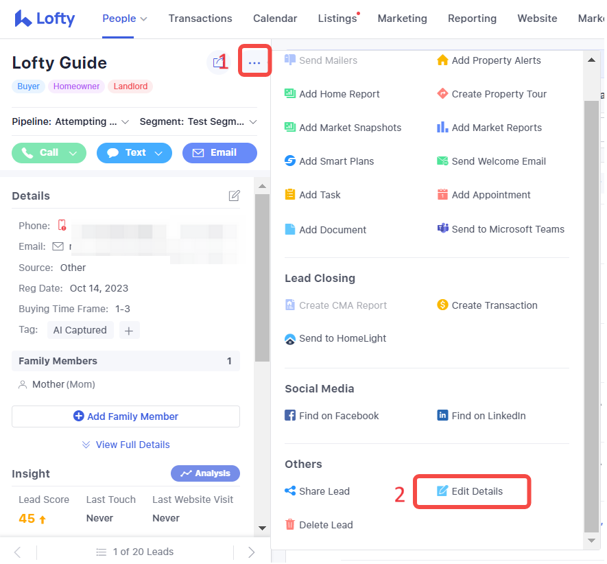Add a new tag with plus icon

pyautogui.click(x=129, y=331)
